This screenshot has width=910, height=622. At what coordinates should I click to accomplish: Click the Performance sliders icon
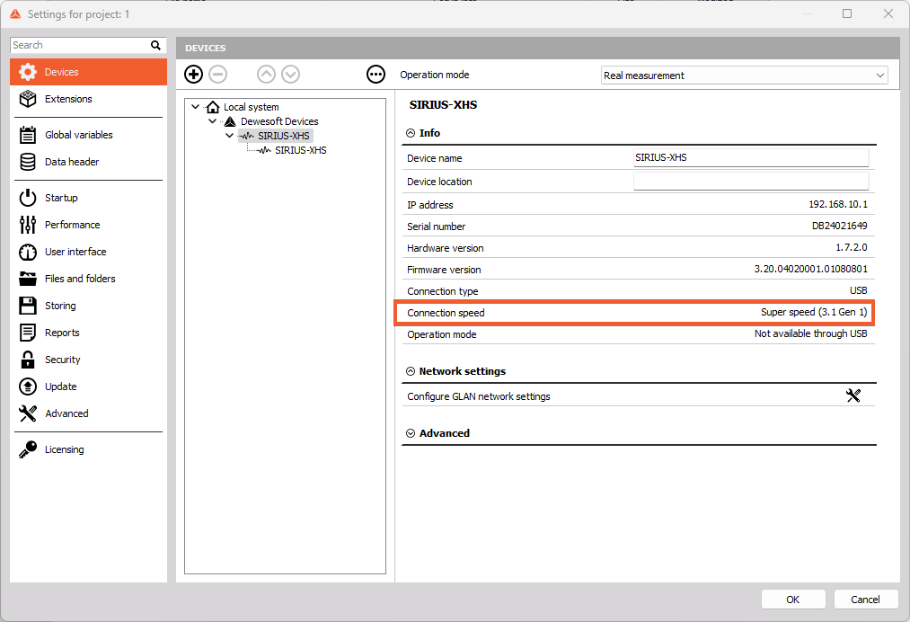point(28,225)
